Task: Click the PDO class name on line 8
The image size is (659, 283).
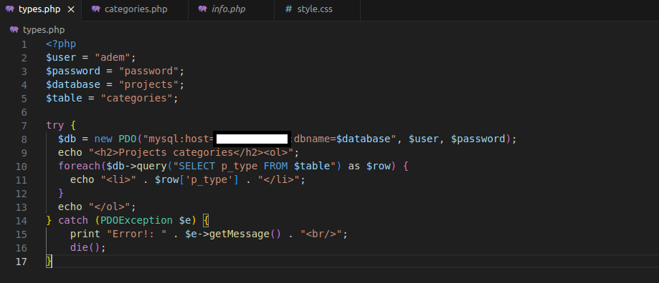Action: coord(128,139)
